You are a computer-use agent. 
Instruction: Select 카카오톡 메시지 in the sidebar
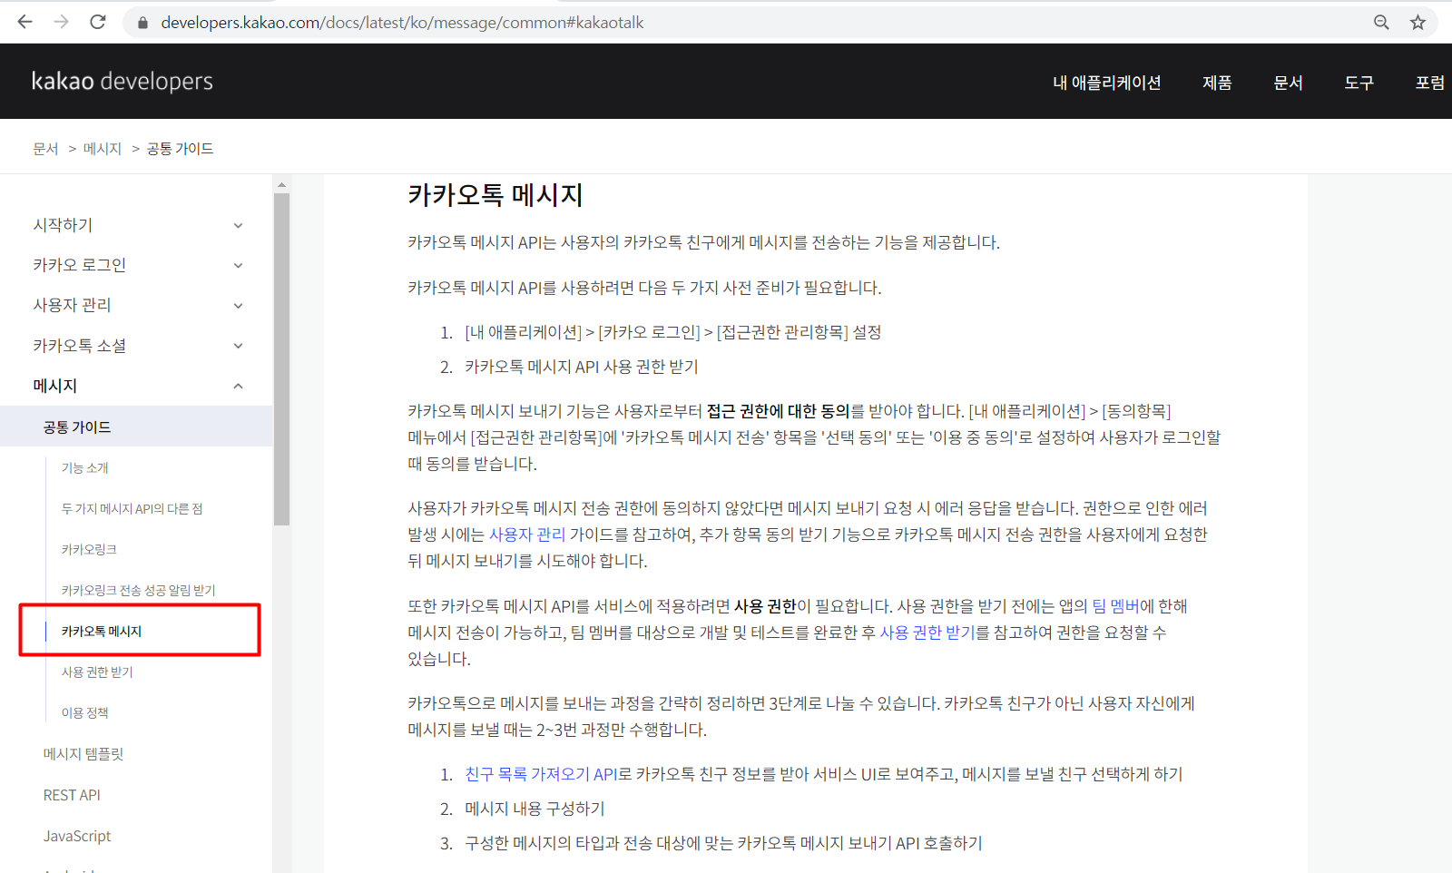102,632
